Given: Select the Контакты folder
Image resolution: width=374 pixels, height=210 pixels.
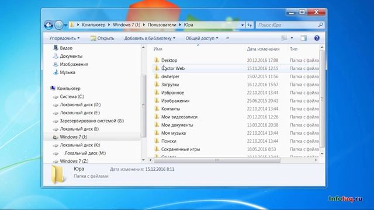Looking at the screenshot, I should (171, 109).
